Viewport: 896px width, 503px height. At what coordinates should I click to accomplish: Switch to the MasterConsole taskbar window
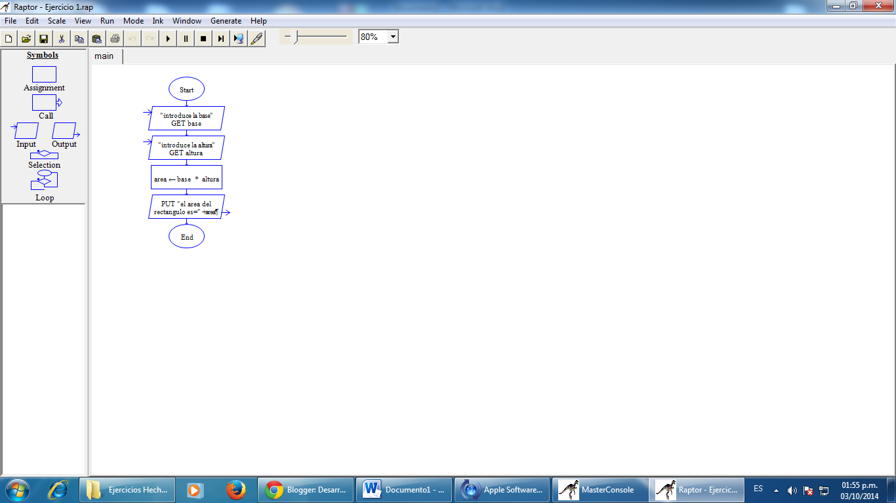[600, 489]
